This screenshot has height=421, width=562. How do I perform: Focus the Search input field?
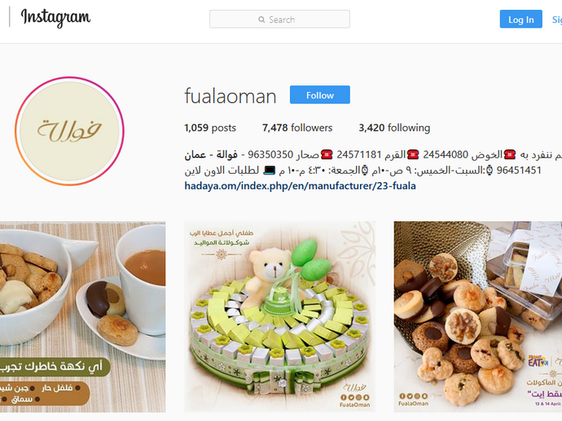279,19
